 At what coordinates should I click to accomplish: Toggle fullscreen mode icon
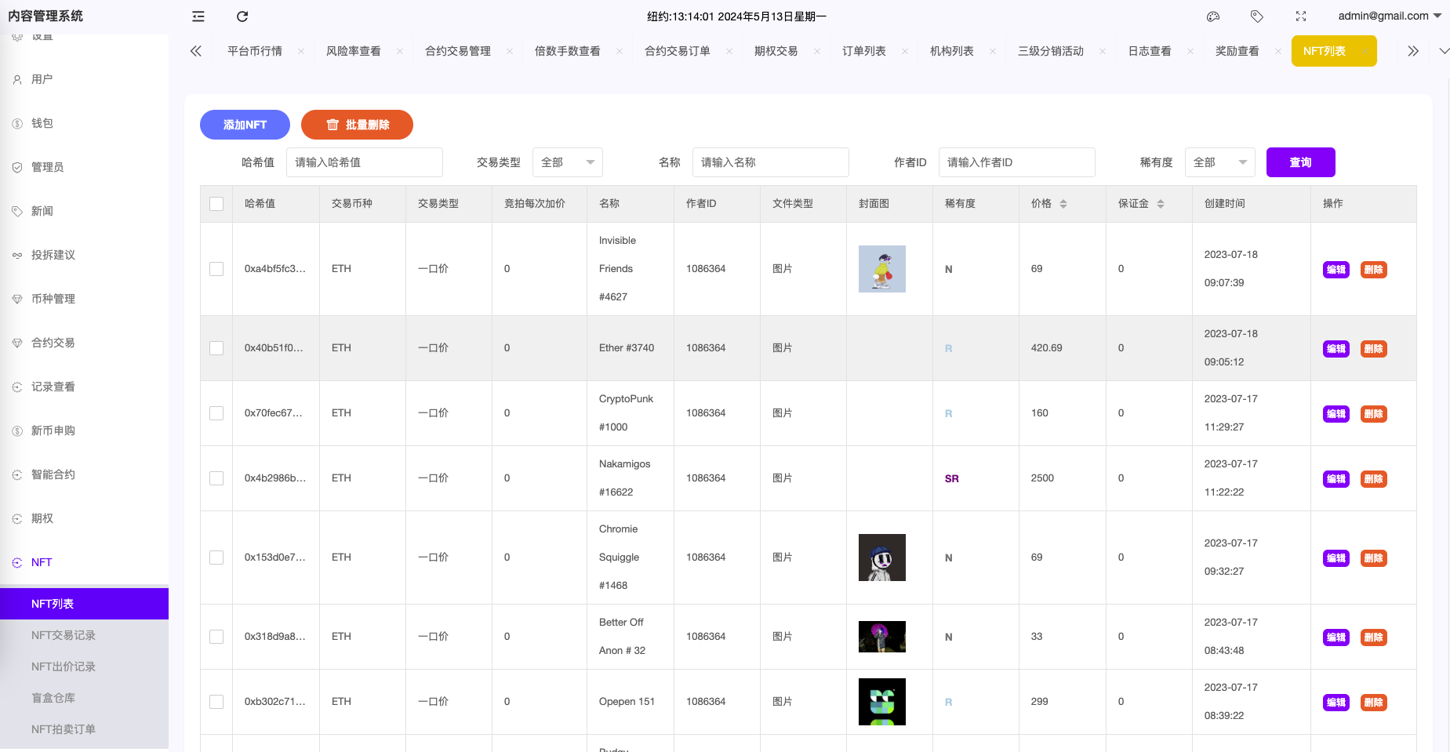(1301, 16)
